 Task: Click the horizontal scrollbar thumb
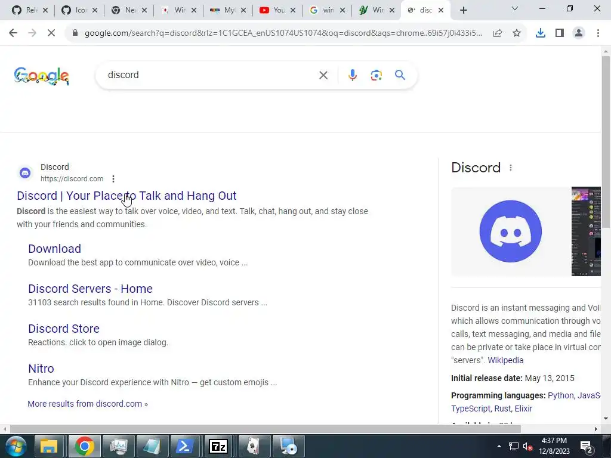tap(266, 429)
